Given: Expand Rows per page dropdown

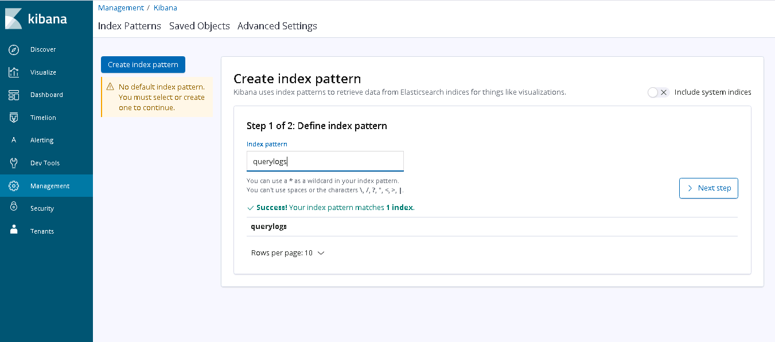Looking at the screenshot, I should click(x=288, y=253).
